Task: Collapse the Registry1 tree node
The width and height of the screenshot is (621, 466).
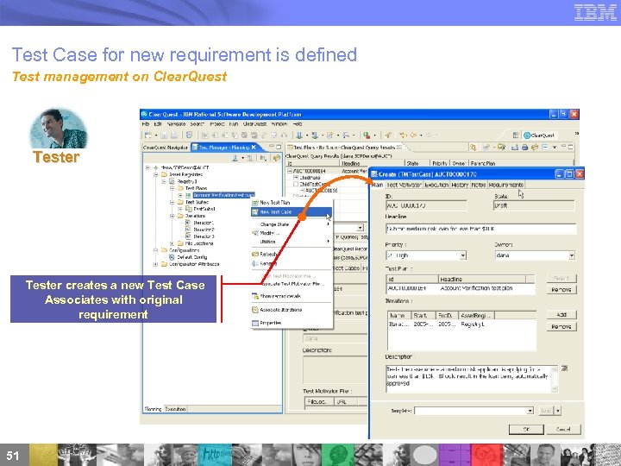Action: [x=164, y=181]
